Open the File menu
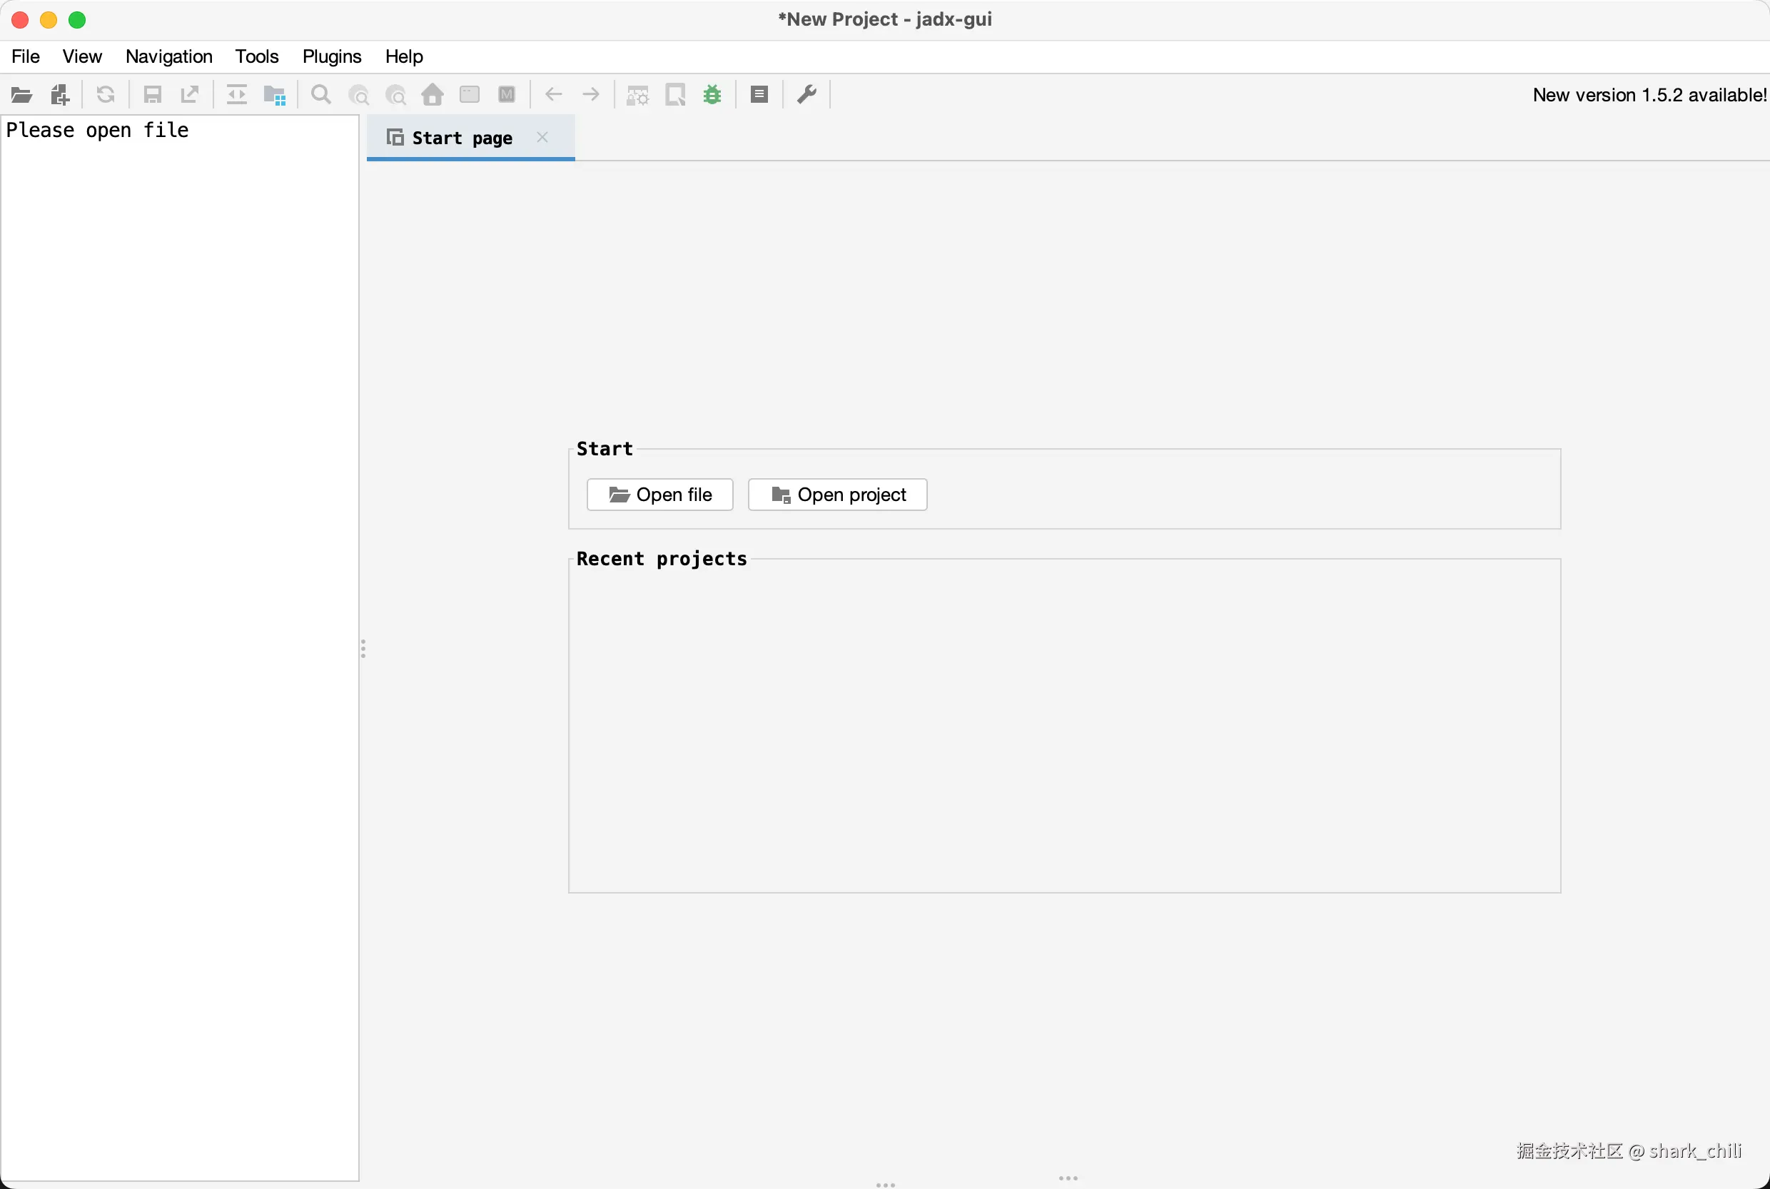 tap(25, 56)
